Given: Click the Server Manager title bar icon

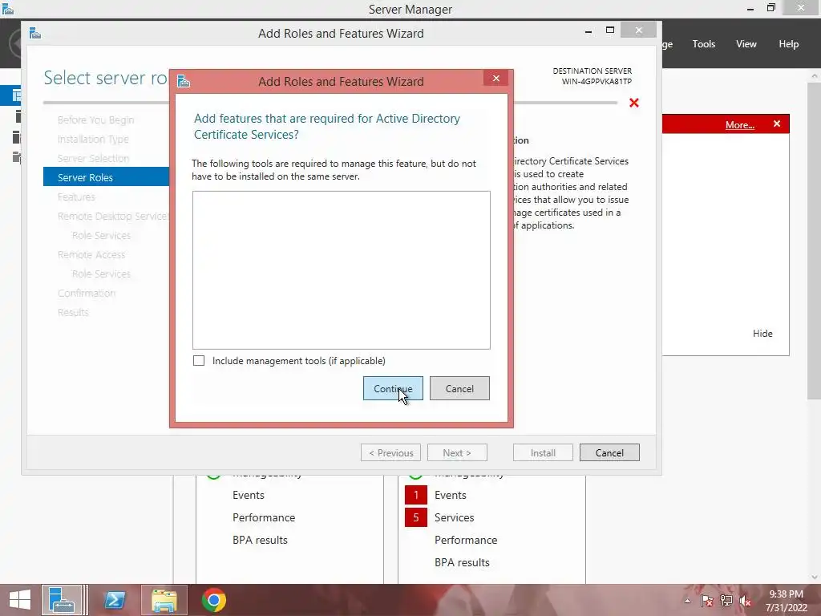Looking at the screenshot, I should coord(8,8).
